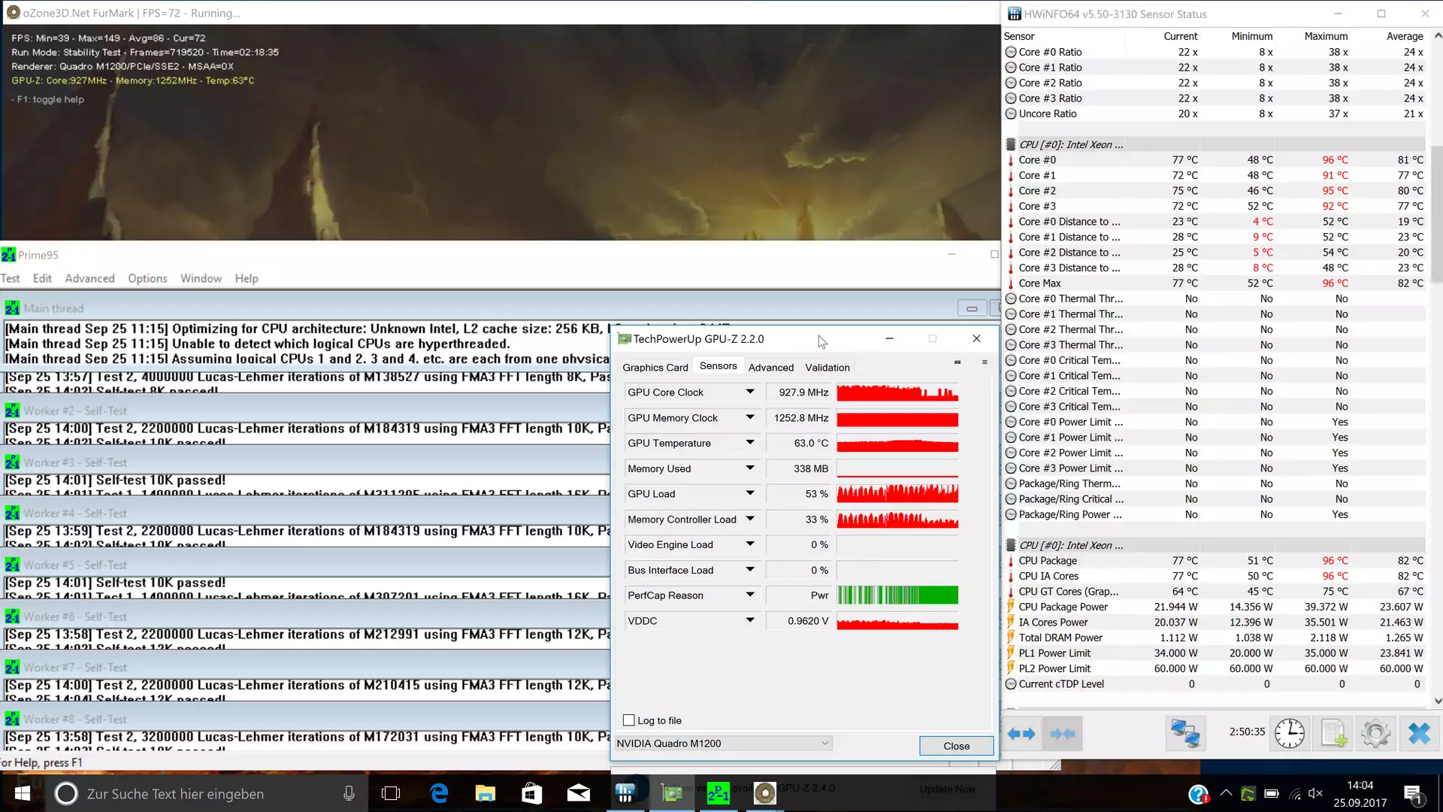Click HWiNFO Average column header
Image resolution: width=1443 pixels, height=812 pixels.
(x=1404, y=36)
